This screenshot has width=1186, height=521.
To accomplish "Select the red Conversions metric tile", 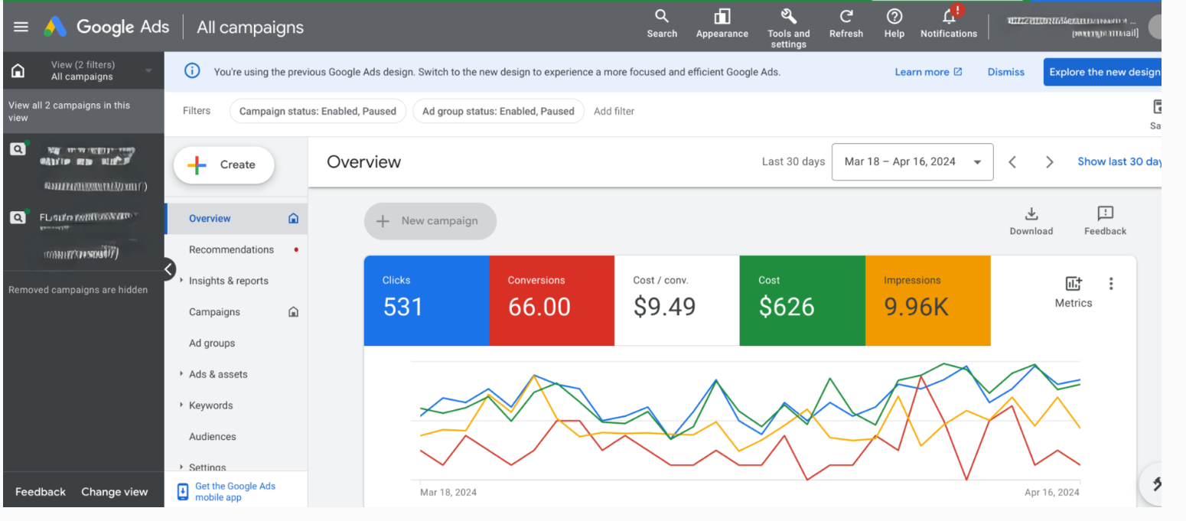I will coord(551,301).
